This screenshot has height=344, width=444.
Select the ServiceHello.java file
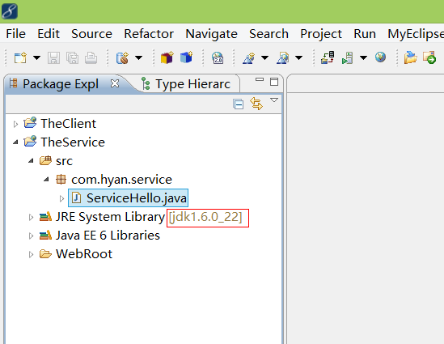tap(136, 198)
